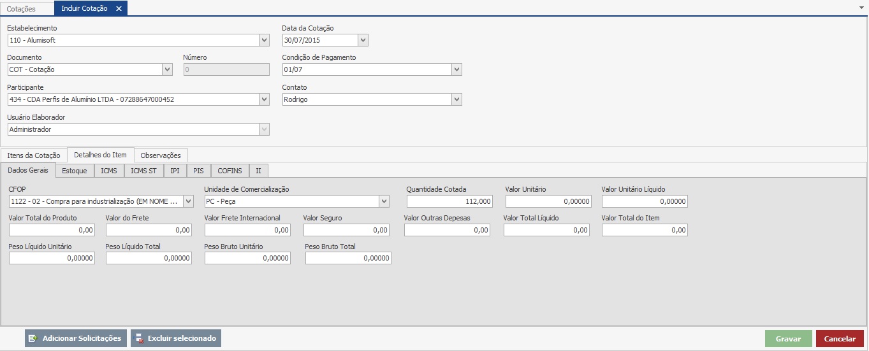The width and height of the screenshot is (869, 351).
Task: Expand the Estabelecimento dropdown
Action: pos(265,40)
